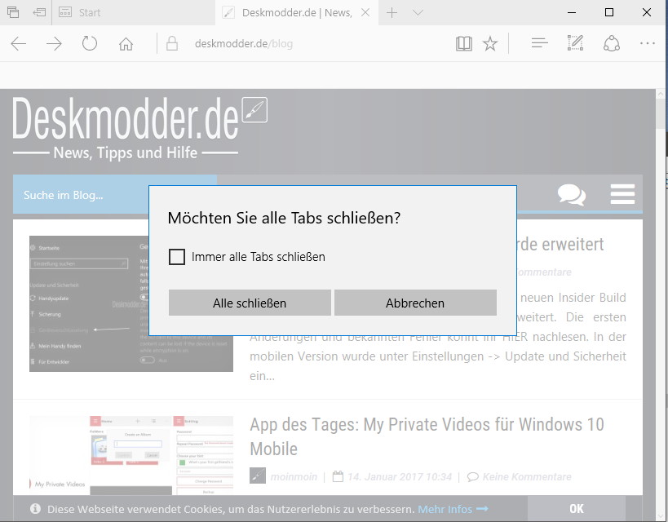The height and width of the screenshot is (522, 668).
Task: Accept cookies with the OK button
Action: [577, 508]
